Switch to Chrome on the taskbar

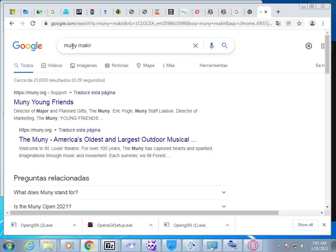[89, 245]
